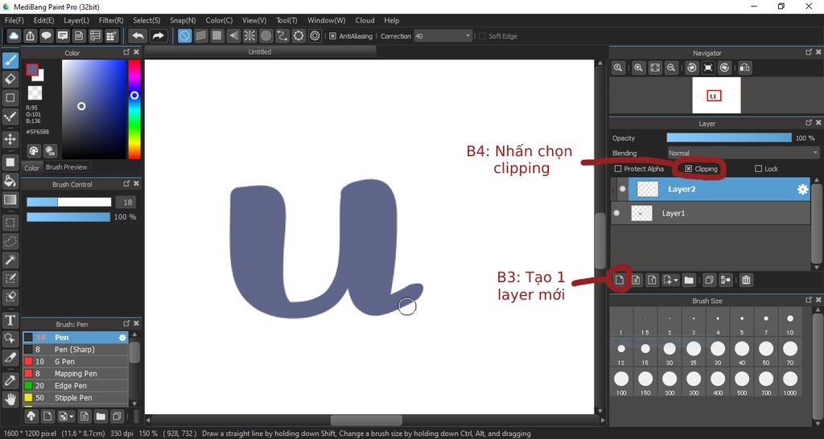Image resolution: width=824 pixels, height=439 pixels.
Task: Click the Redo arrow in toolbar
Action: pos(158,35)
